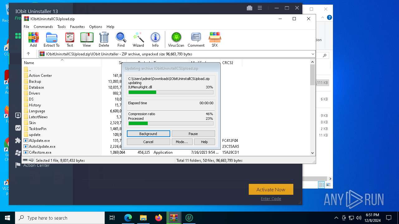Click the green grid icon in IObit sidebar
399x224 pixels.
(x=18, y=36)
